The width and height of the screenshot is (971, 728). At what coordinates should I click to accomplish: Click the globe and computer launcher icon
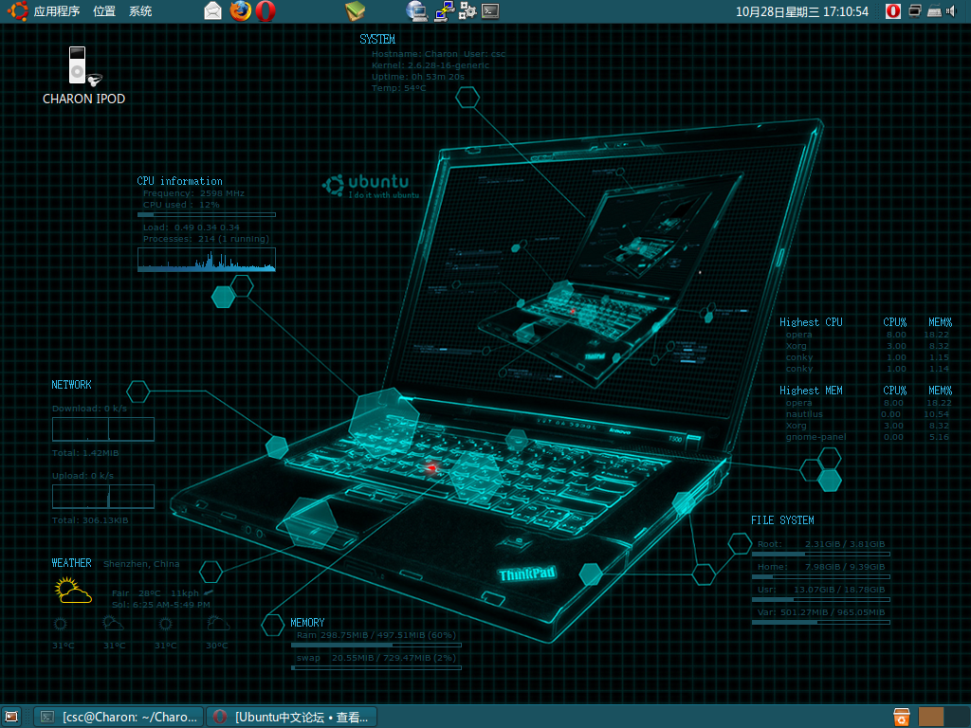pos(417,11)
